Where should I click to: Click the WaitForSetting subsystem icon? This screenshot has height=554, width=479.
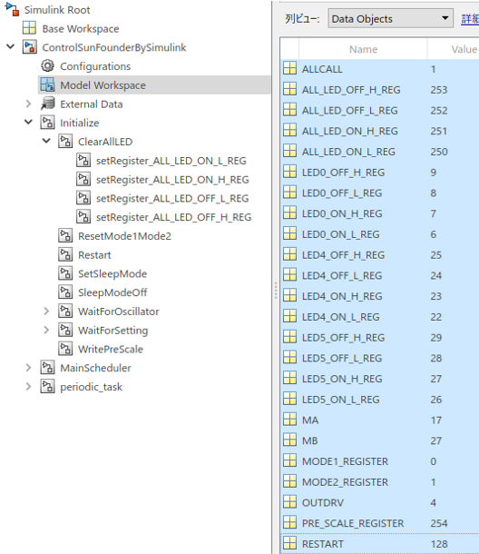pos(65,330)
